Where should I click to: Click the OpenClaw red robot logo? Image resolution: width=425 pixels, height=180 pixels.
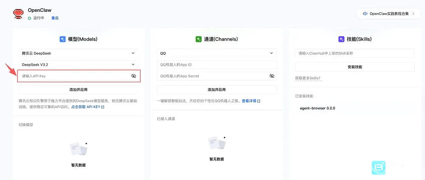tap(19, 14)
